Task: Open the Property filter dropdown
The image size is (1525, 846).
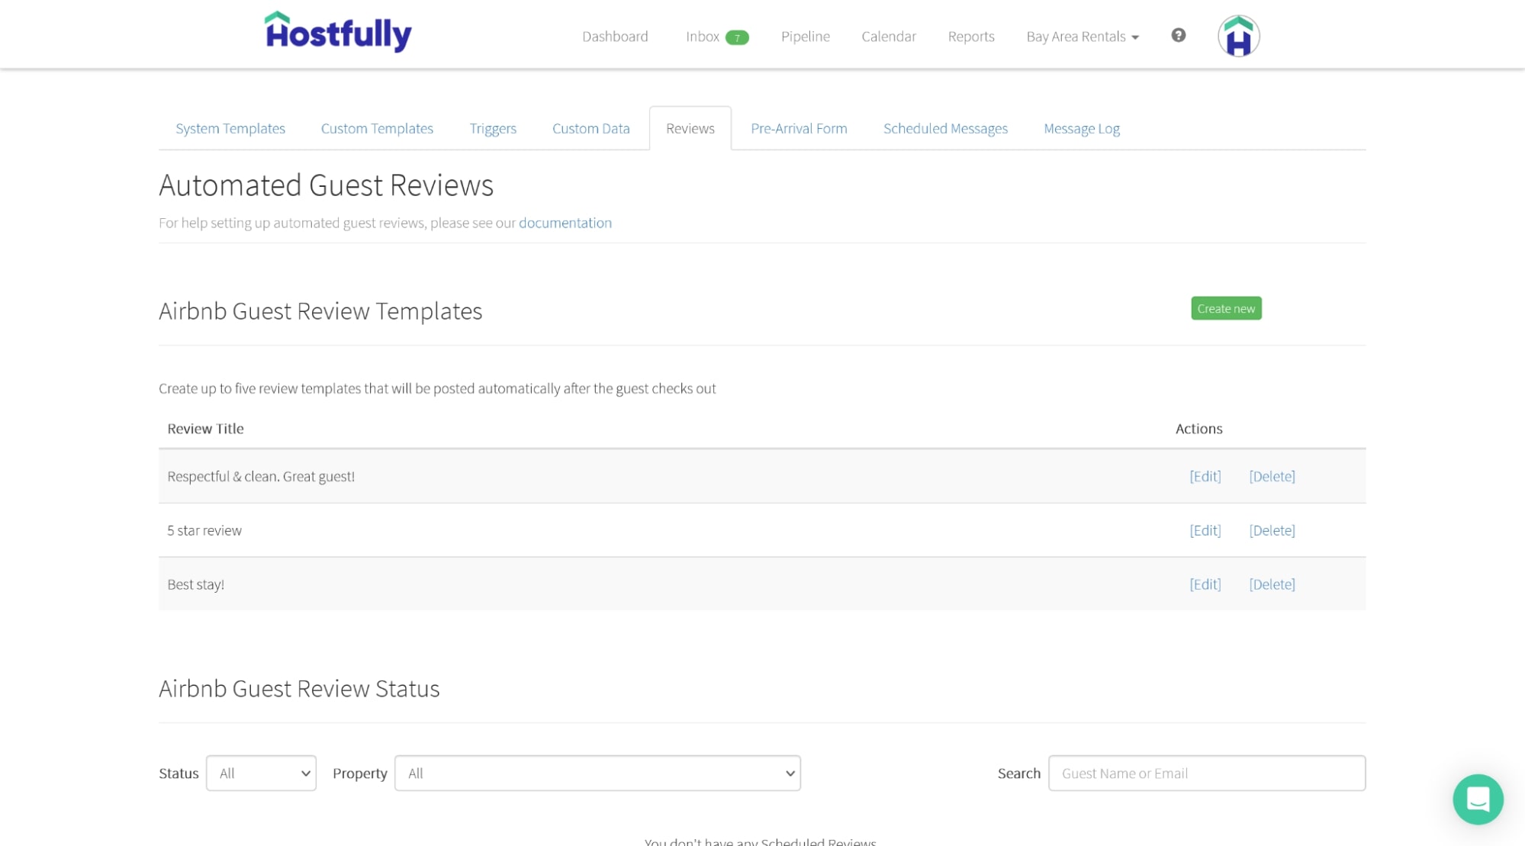Action: click(x=597, y=773)
